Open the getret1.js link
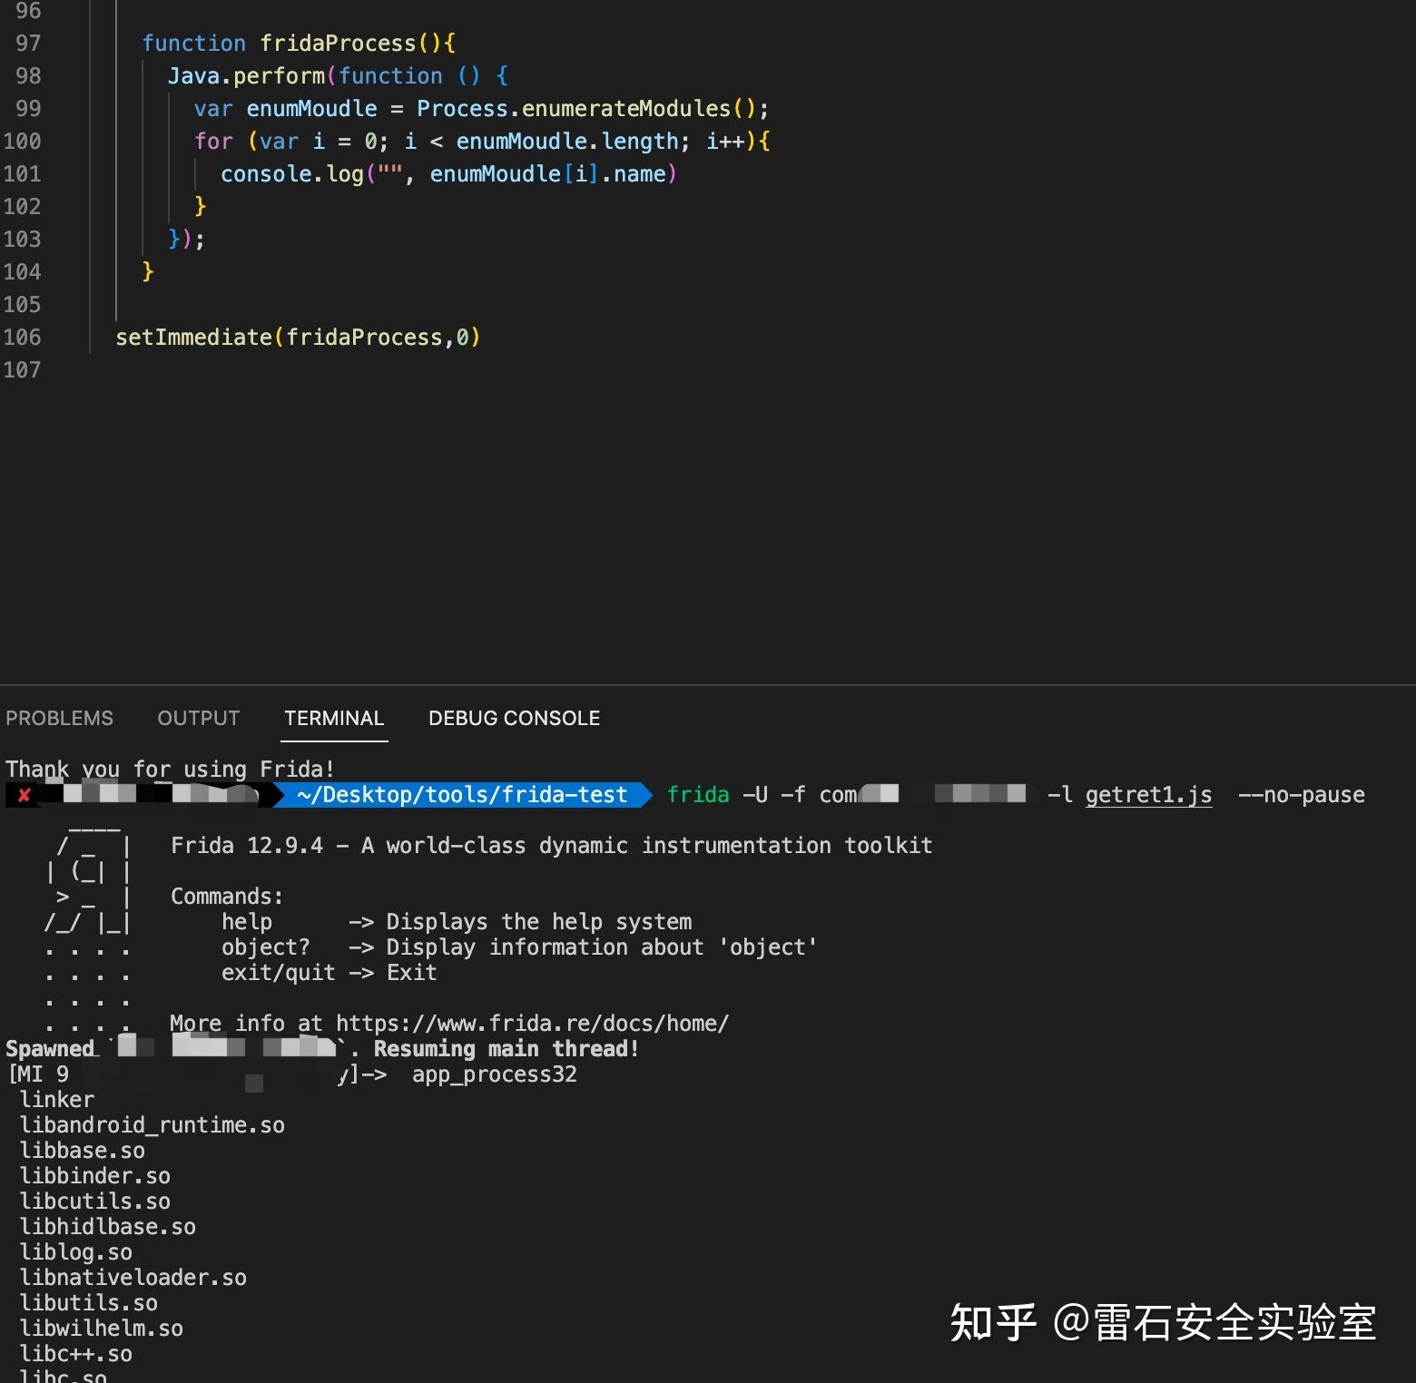This screenshot has width=1416, height=1383. 1147,794
